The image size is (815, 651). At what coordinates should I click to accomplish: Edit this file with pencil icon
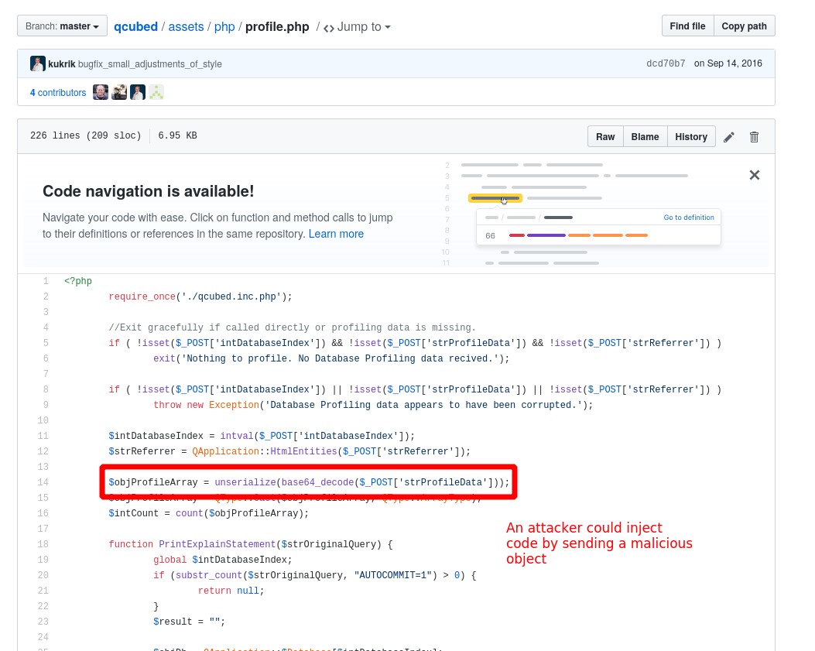729,137
